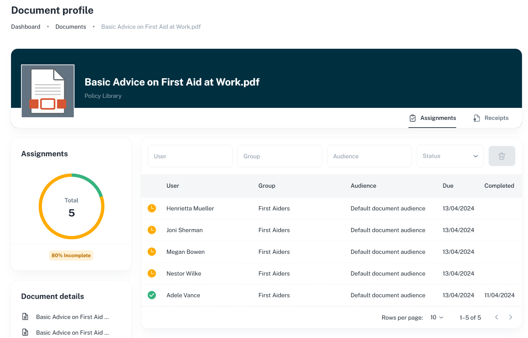
Task: Navigate to Dashboard breadcrumb link
Action: (26, 27)
